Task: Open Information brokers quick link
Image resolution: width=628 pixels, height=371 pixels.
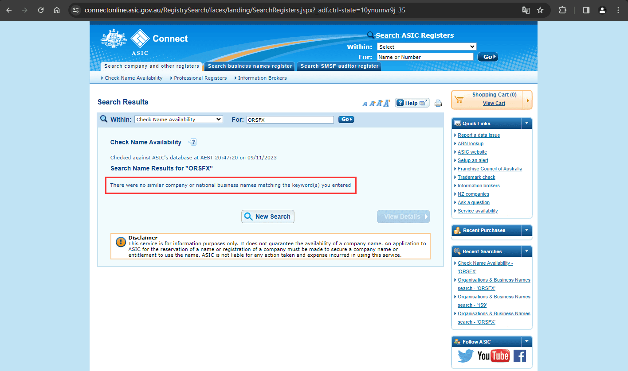Action: (479, 185)
